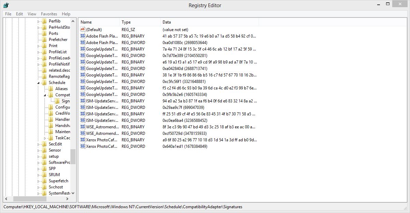Open the Edit menu
Image resolution: width=410 pixels, height=213 pixels.
coord(19,14)
